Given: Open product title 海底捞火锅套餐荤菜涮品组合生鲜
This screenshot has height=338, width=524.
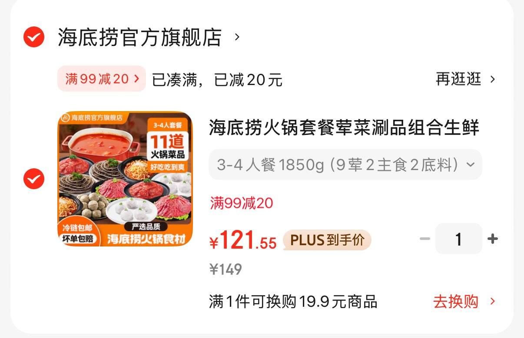Looking at the screenshot, I should point(344,128).
